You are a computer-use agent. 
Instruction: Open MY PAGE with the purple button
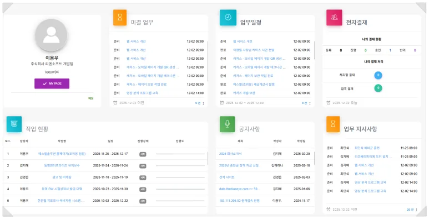click(x=52, y=84)
